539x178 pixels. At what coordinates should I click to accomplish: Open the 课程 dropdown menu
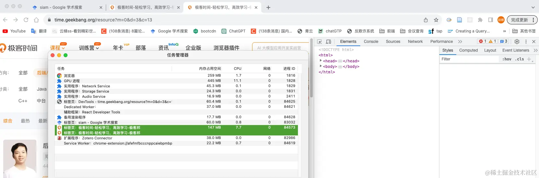click(x=57, y=48)
